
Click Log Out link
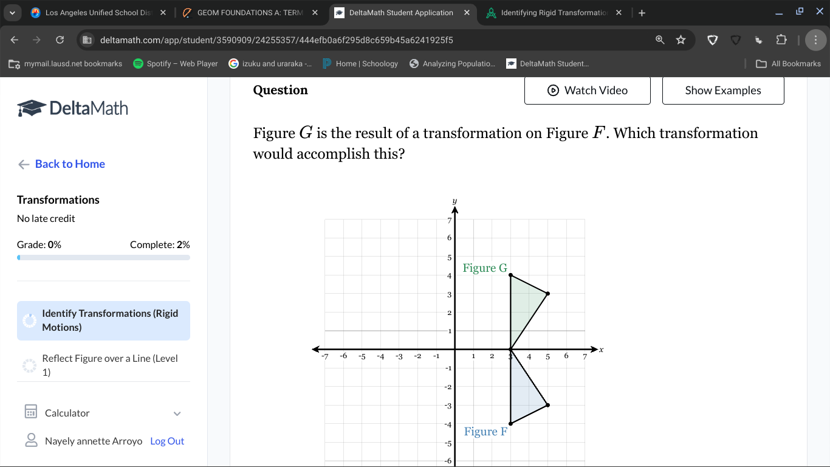[167, 441]
